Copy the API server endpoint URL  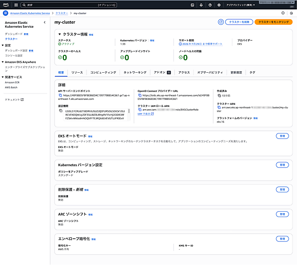point(60,94)
